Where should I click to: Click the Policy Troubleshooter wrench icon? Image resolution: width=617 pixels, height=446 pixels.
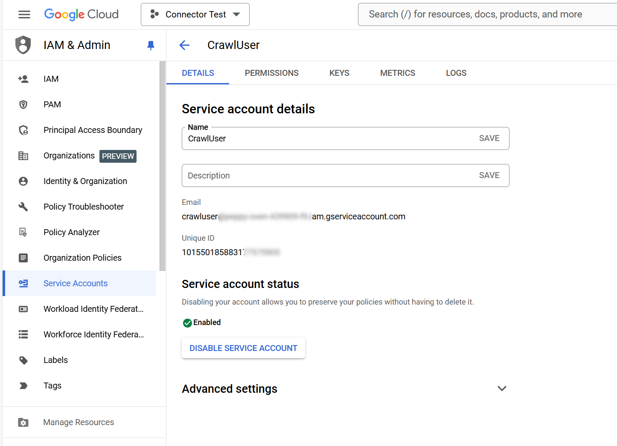(23, 207)
